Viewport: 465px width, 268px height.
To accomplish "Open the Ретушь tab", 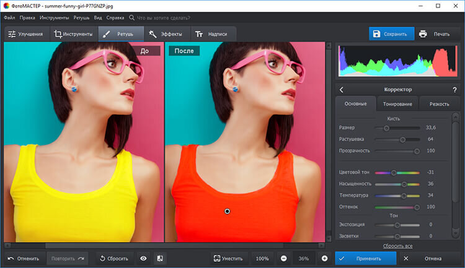I will tap(121, 34).
